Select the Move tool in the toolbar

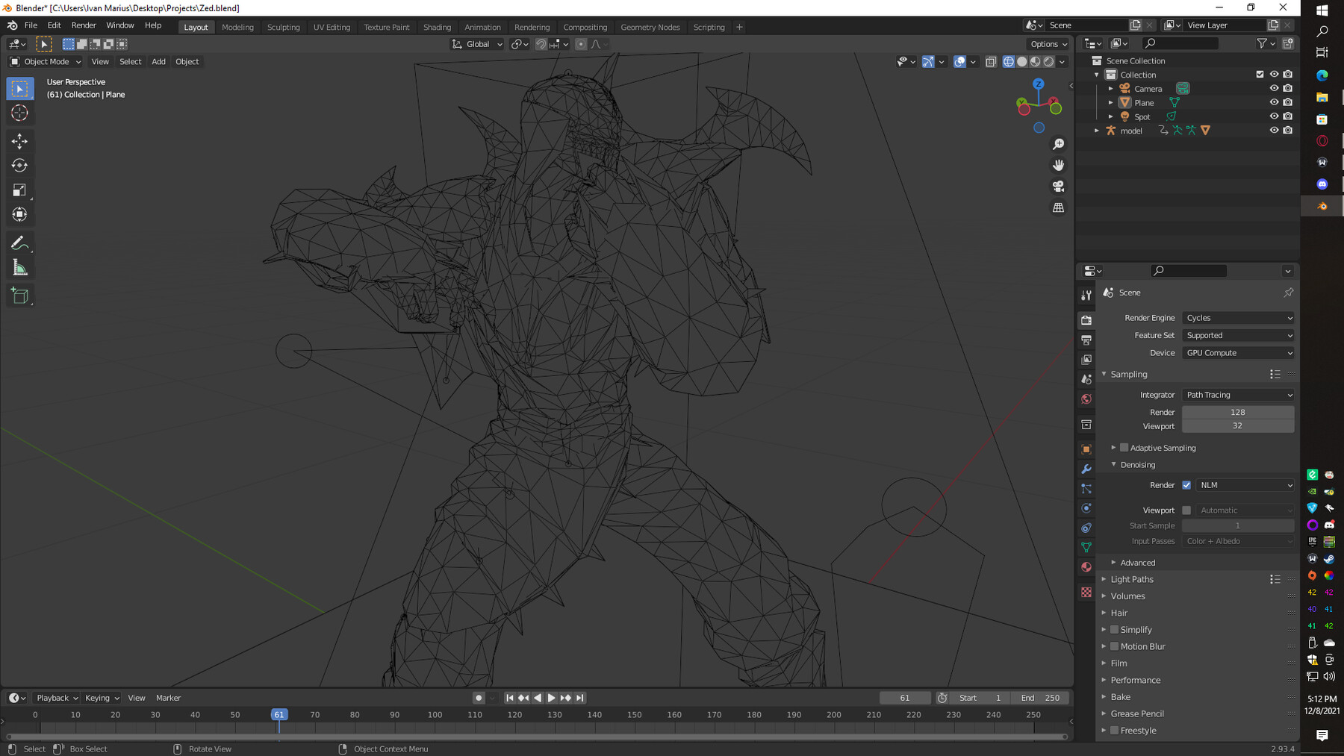(20, 141)
